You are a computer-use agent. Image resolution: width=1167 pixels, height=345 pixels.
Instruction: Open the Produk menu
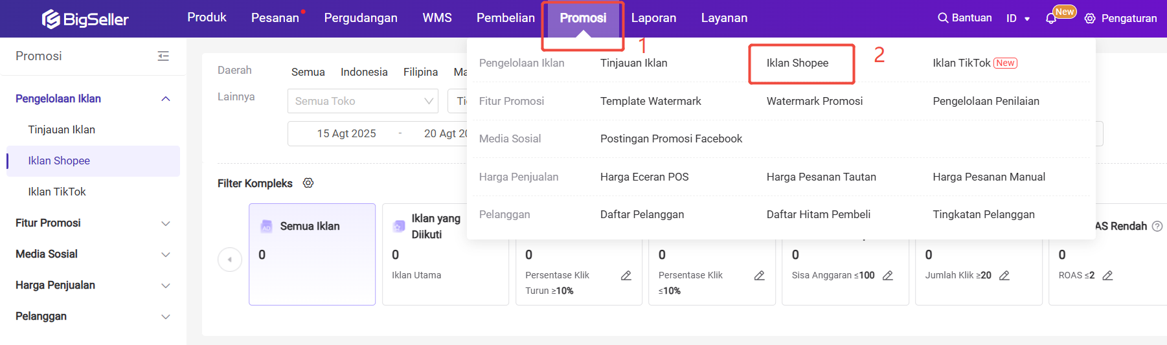(207, 17)
